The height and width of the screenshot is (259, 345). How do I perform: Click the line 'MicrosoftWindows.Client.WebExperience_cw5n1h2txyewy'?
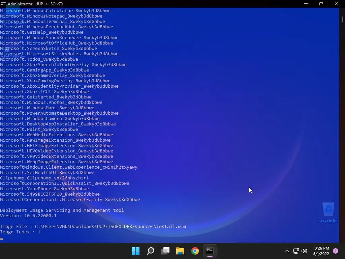[69, 167]
